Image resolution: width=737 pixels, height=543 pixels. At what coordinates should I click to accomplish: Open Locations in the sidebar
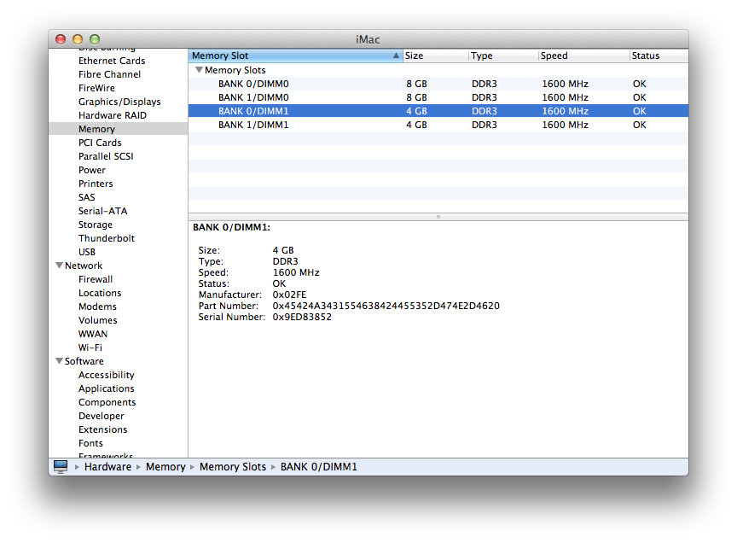[x=100, y=293]
